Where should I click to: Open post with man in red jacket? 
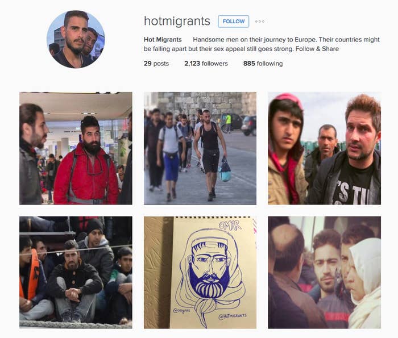[76, 148]
